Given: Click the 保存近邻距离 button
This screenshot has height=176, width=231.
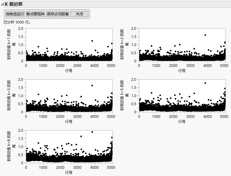Looking at the screenshot, I should click(x=58, y=14).
